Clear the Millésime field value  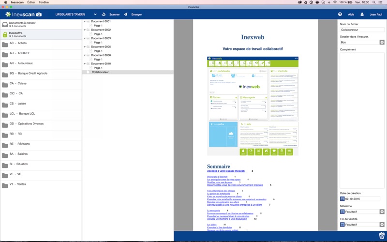click(x=382, y=212)
